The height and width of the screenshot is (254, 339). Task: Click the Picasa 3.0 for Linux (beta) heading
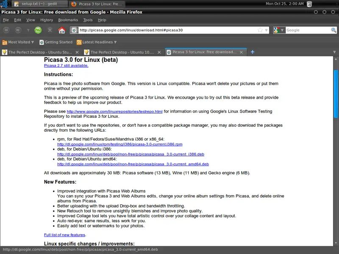coord(81,60)
